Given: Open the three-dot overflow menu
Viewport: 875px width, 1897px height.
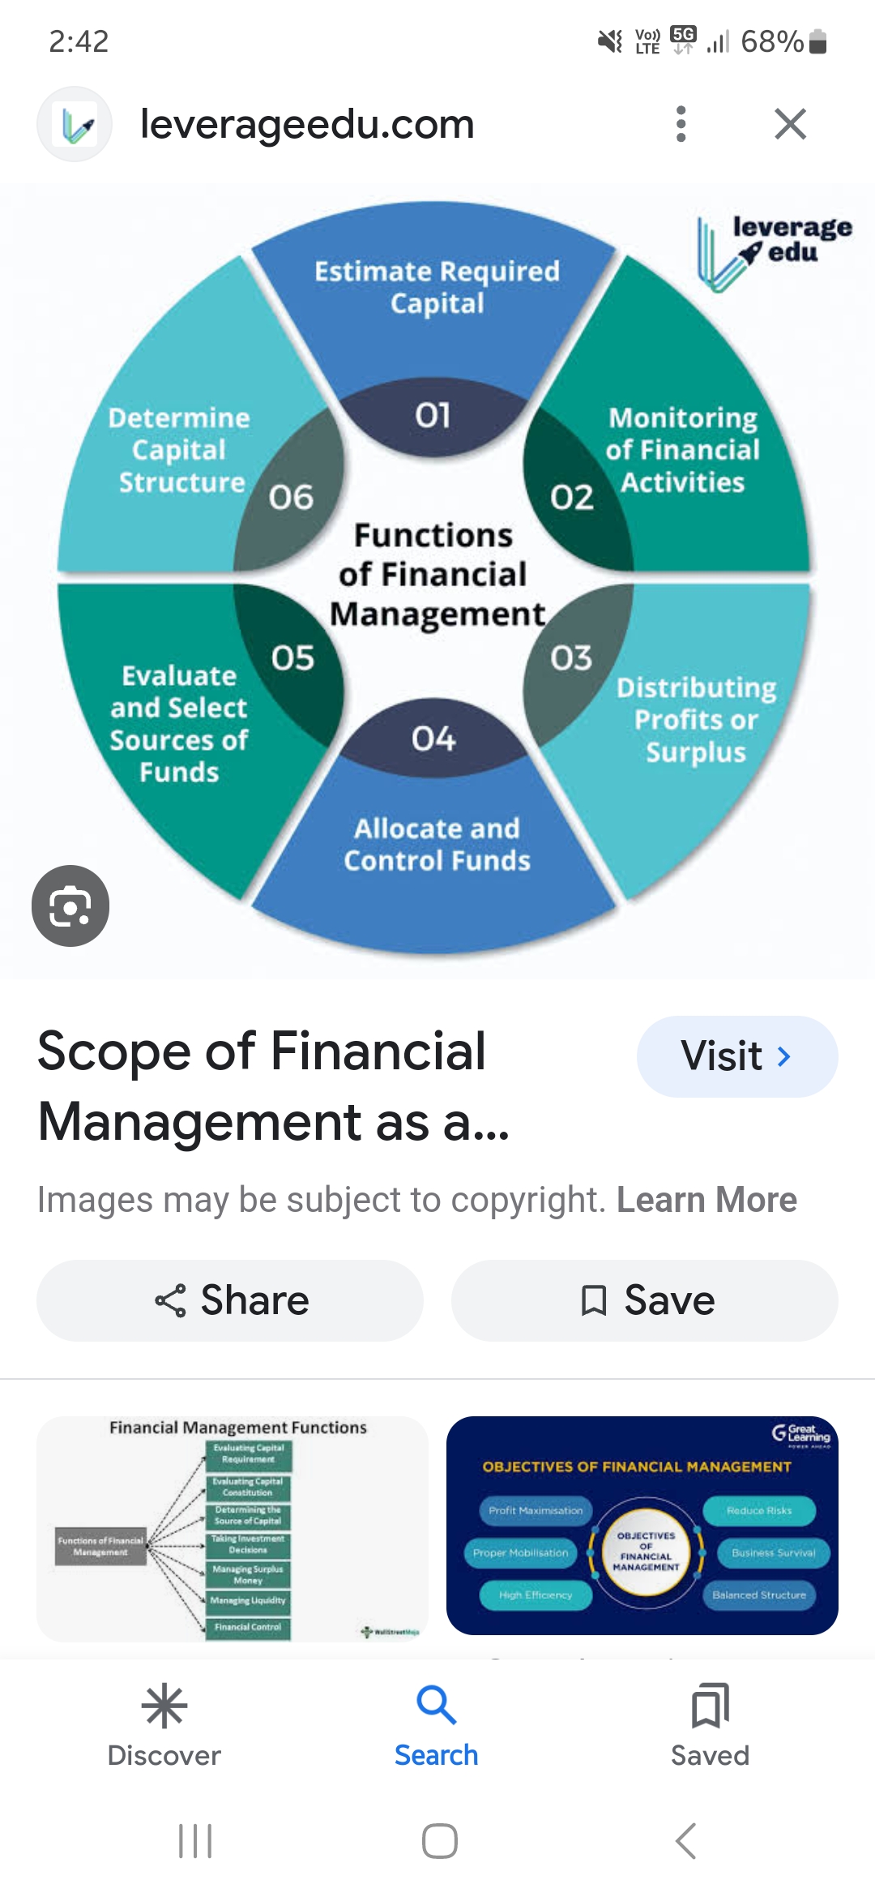Looking at the screenshot, I should (x=681, y=124).
